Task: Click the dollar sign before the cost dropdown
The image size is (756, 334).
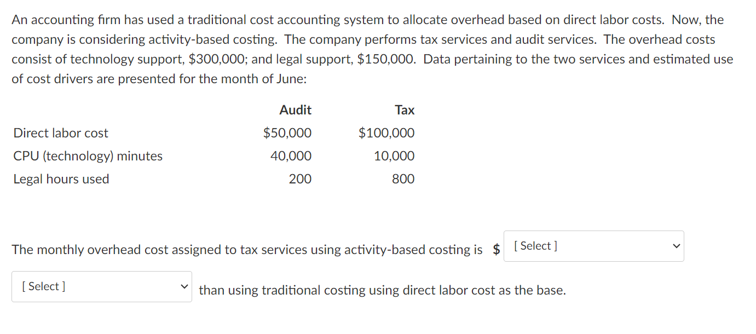Action: [497, 249]
